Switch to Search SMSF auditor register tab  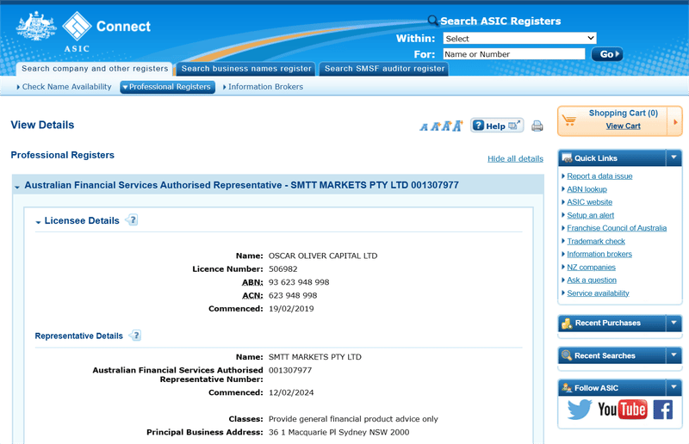(384, 69)
